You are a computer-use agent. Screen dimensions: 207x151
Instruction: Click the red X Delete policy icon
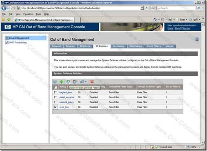tap(92, 82)
